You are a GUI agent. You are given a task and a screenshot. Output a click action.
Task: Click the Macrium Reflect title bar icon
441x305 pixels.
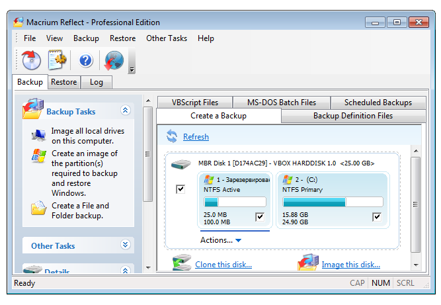(x=19, y=22)
